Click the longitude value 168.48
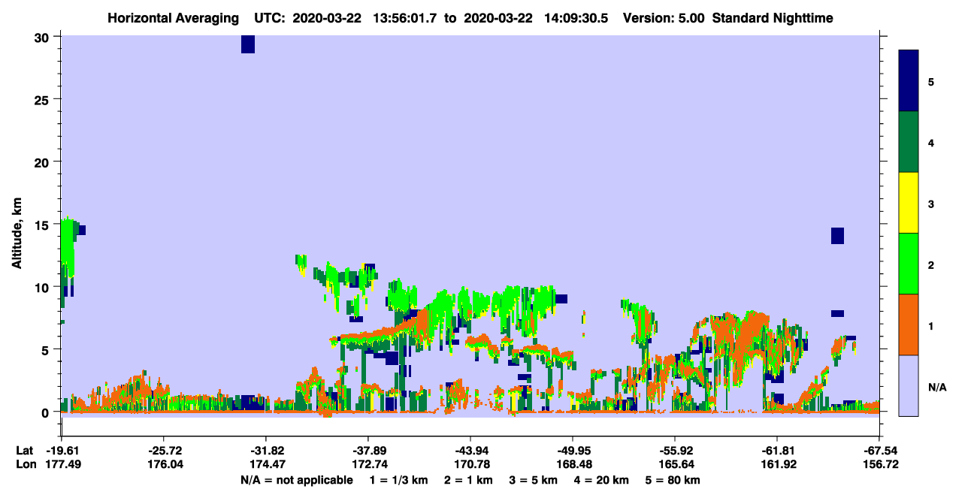 click(x=573, y=464)
